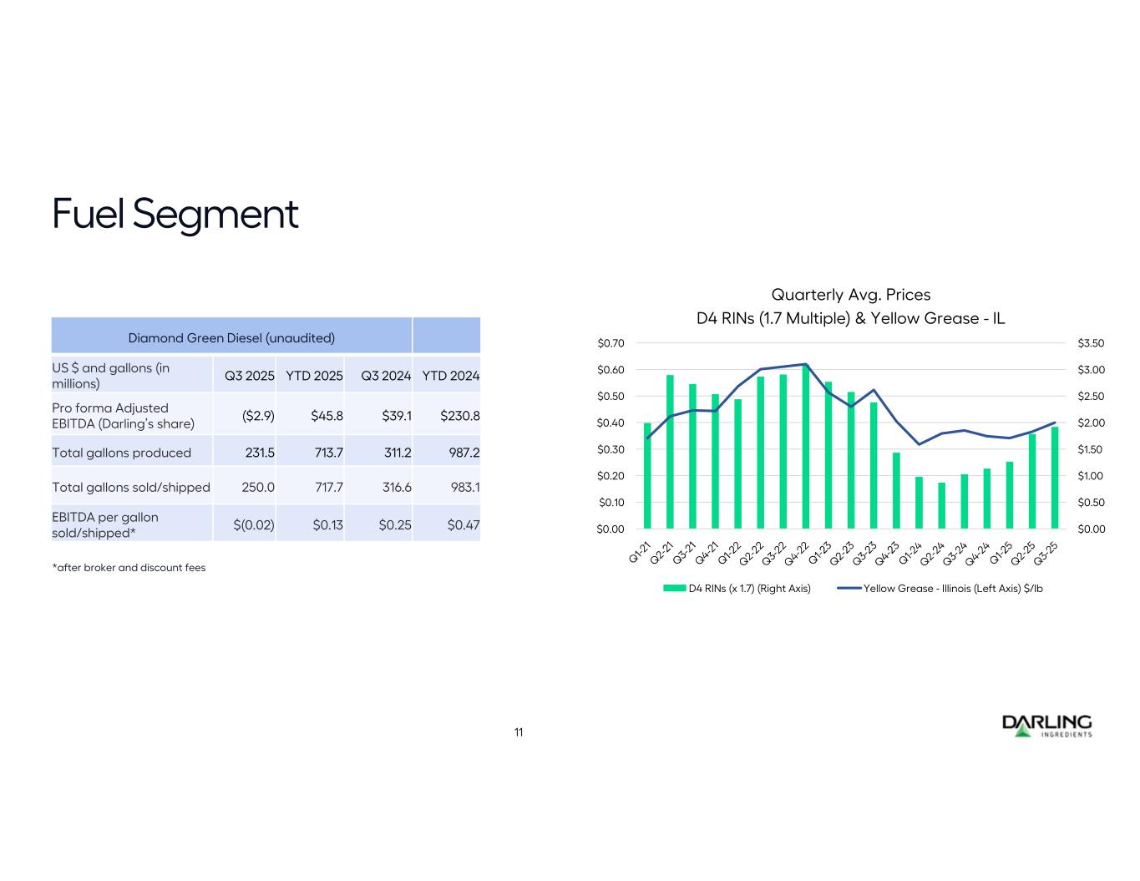
Task: Click the $3.50 right axis label
Action: (1091, 343)
